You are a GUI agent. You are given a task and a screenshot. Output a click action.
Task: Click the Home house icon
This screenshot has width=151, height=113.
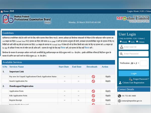pos(2,12)
